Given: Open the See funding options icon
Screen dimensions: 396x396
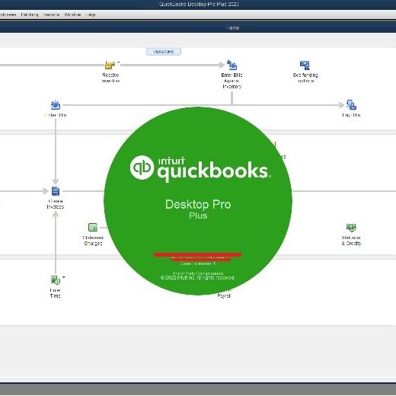Looking at the screenshot, I should [305, 65].
